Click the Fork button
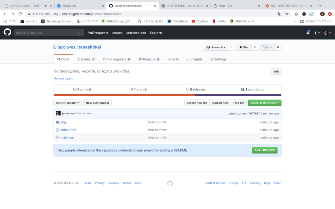 click(x=268, y=47)
